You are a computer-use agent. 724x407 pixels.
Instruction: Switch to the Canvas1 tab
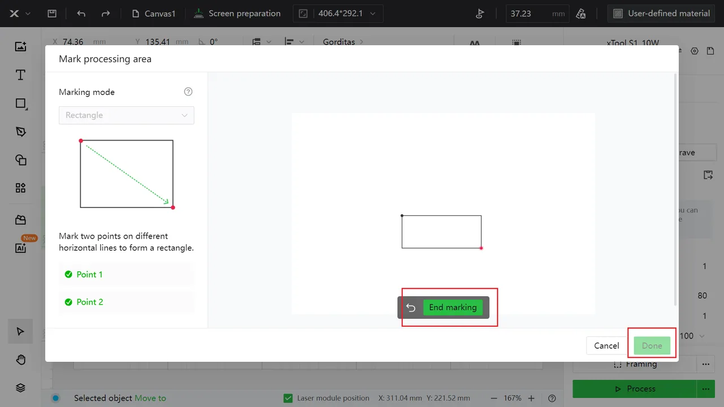(x=153, y=14)
